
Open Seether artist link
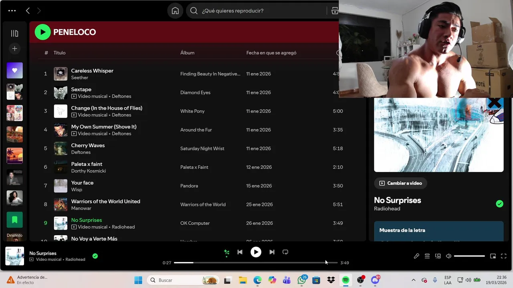coord(79,78)
